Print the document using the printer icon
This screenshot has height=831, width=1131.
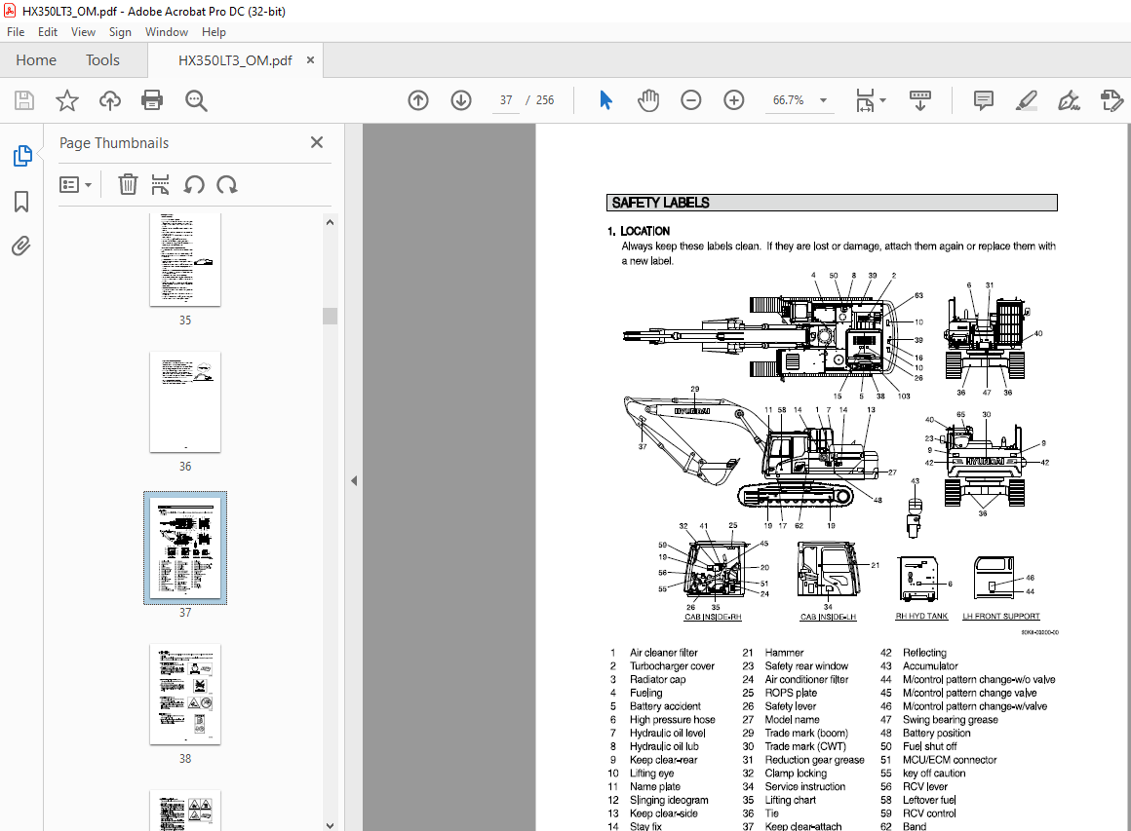coord(152,100)
